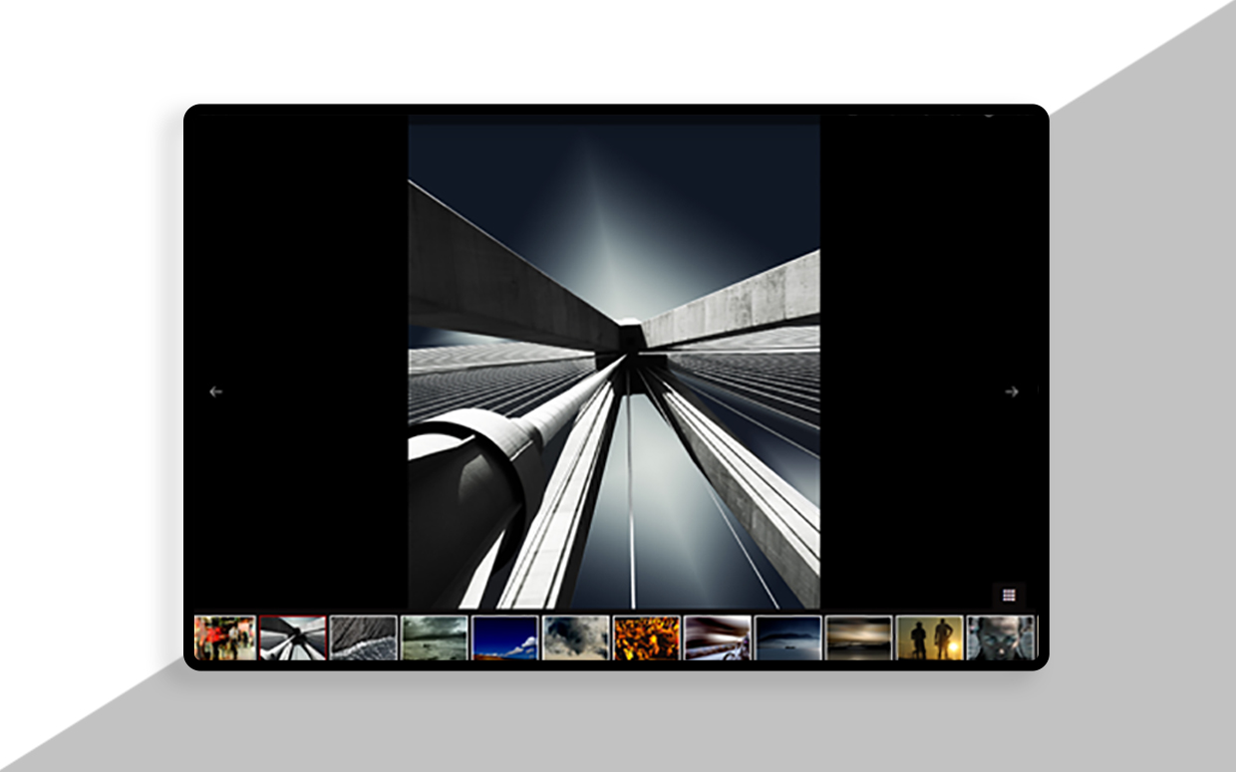
Task: Select the dark blue island thumbnail
Action: 788,638
